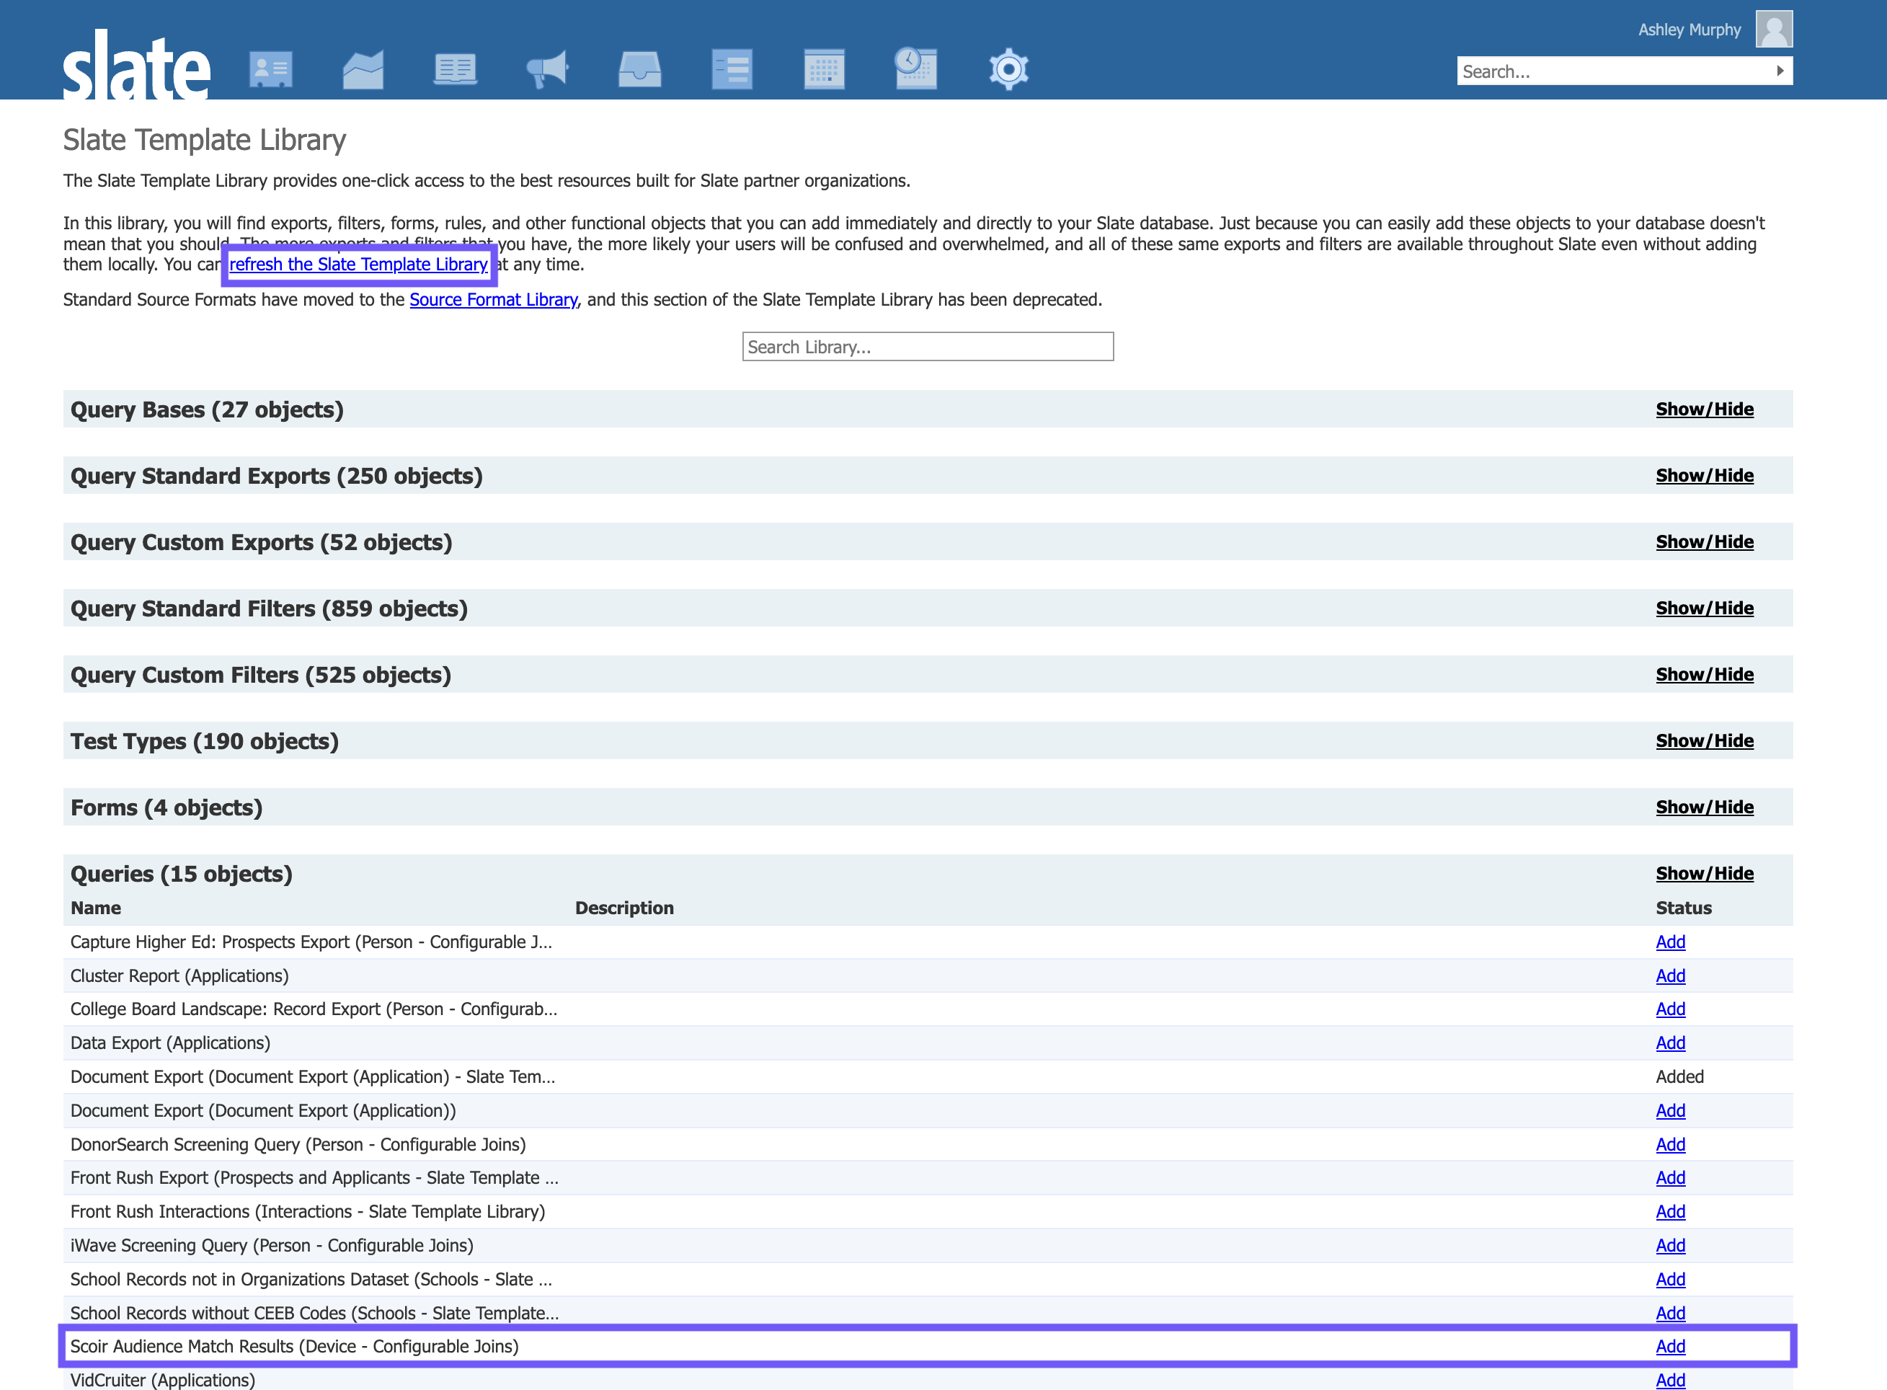Select the Queries (15 objects) heading
The height and width of the screenshot is (1390, 1887).
pos(182,875)
